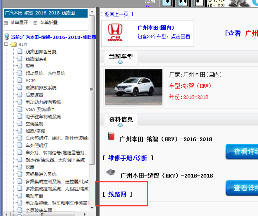Select the 配电 document

coord(30,66)
